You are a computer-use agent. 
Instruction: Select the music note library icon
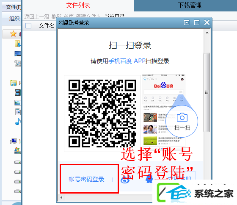pos(18,122)
